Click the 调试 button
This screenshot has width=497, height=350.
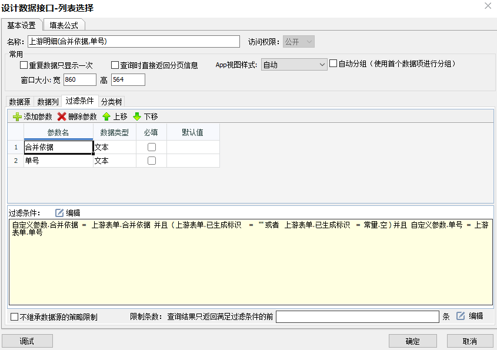click(27, 341)
